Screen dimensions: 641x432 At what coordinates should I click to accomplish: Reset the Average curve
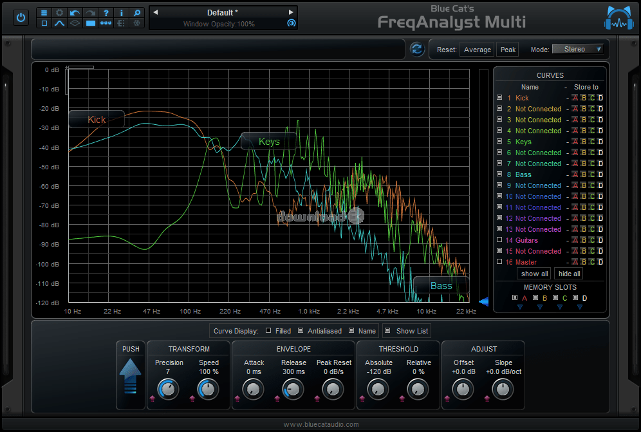pyautogui.click(x=477, y=50)
